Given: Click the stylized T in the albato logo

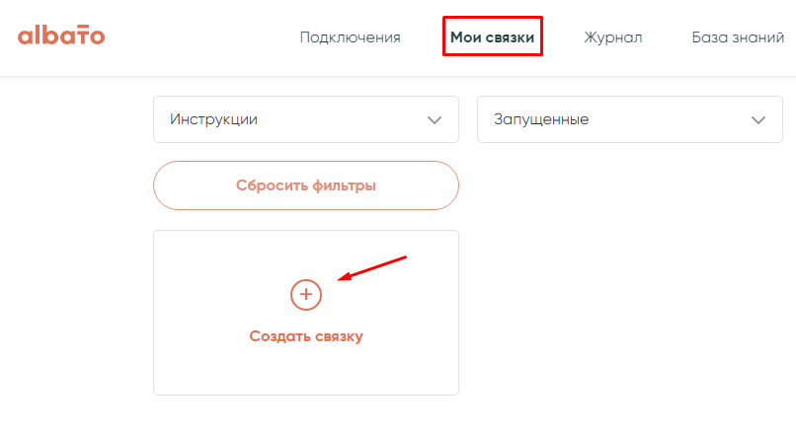Looking at the screenshot, I should (x=81, y=36).
